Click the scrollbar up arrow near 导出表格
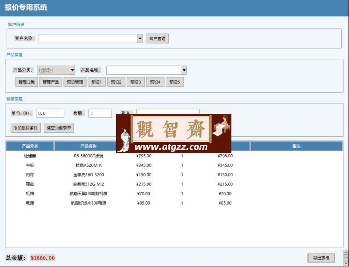The width and height of the screenshot is (349, 267). (346, 252)
